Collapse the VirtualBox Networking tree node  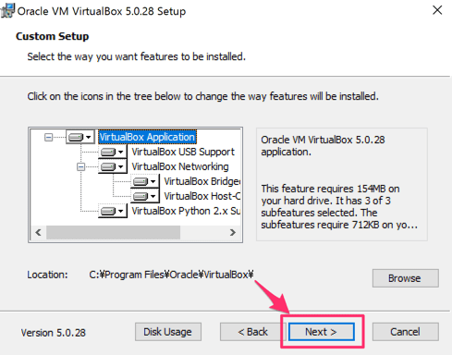pyautogui.click(x=80, y=166)
